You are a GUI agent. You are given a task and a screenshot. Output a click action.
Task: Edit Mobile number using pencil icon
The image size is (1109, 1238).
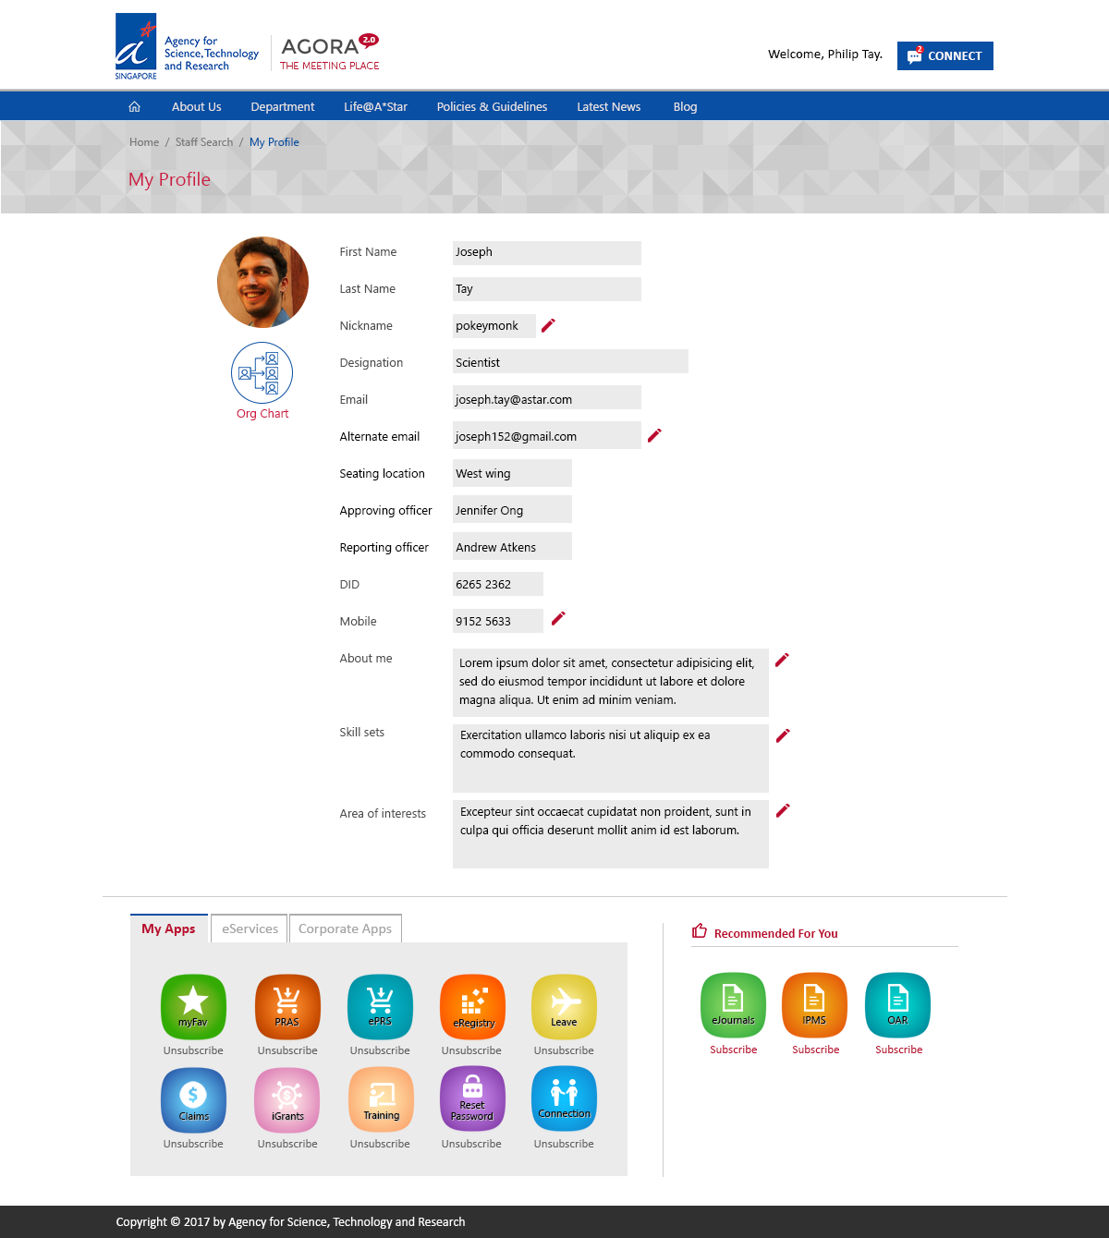pyautogui.click(x=558, y=619)
